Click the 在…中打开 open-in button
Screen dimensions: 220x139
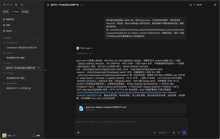point(196,5)
